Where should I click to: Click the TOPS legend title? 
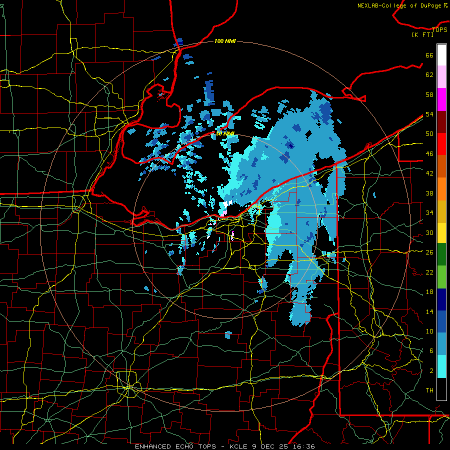pyautogui.click(x=439, y=29)
